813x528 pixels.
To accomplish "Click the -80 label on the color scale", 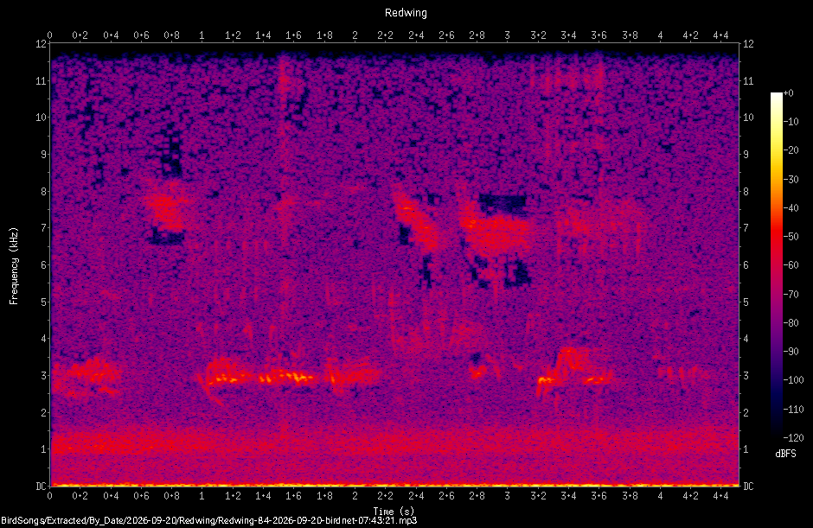I will (x=791, y=323).
